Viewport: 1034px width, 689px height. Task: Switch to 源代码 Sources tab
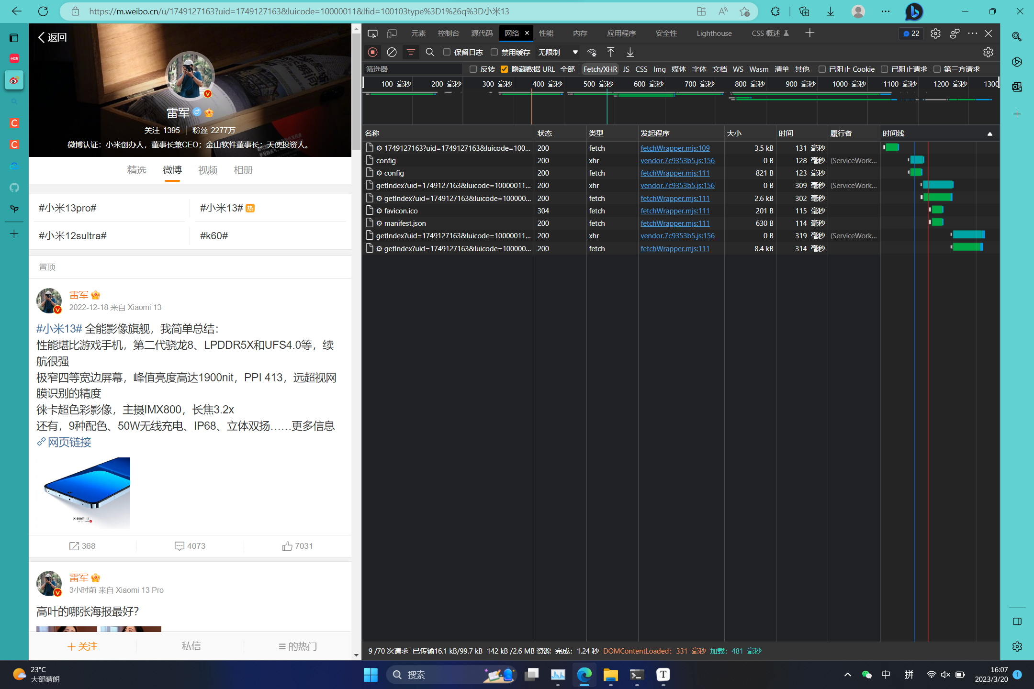482,33
